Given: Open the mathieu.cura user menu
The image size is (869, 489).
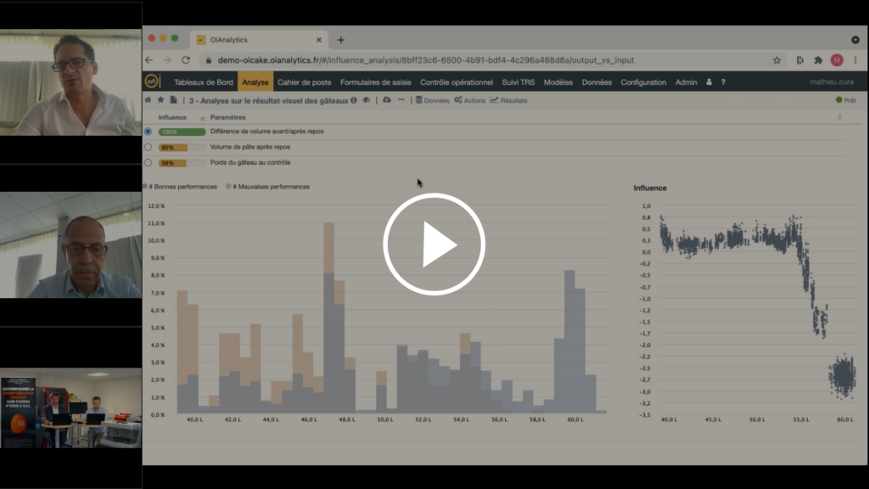Looking at the screenshot, I should (x=833, y=82).
